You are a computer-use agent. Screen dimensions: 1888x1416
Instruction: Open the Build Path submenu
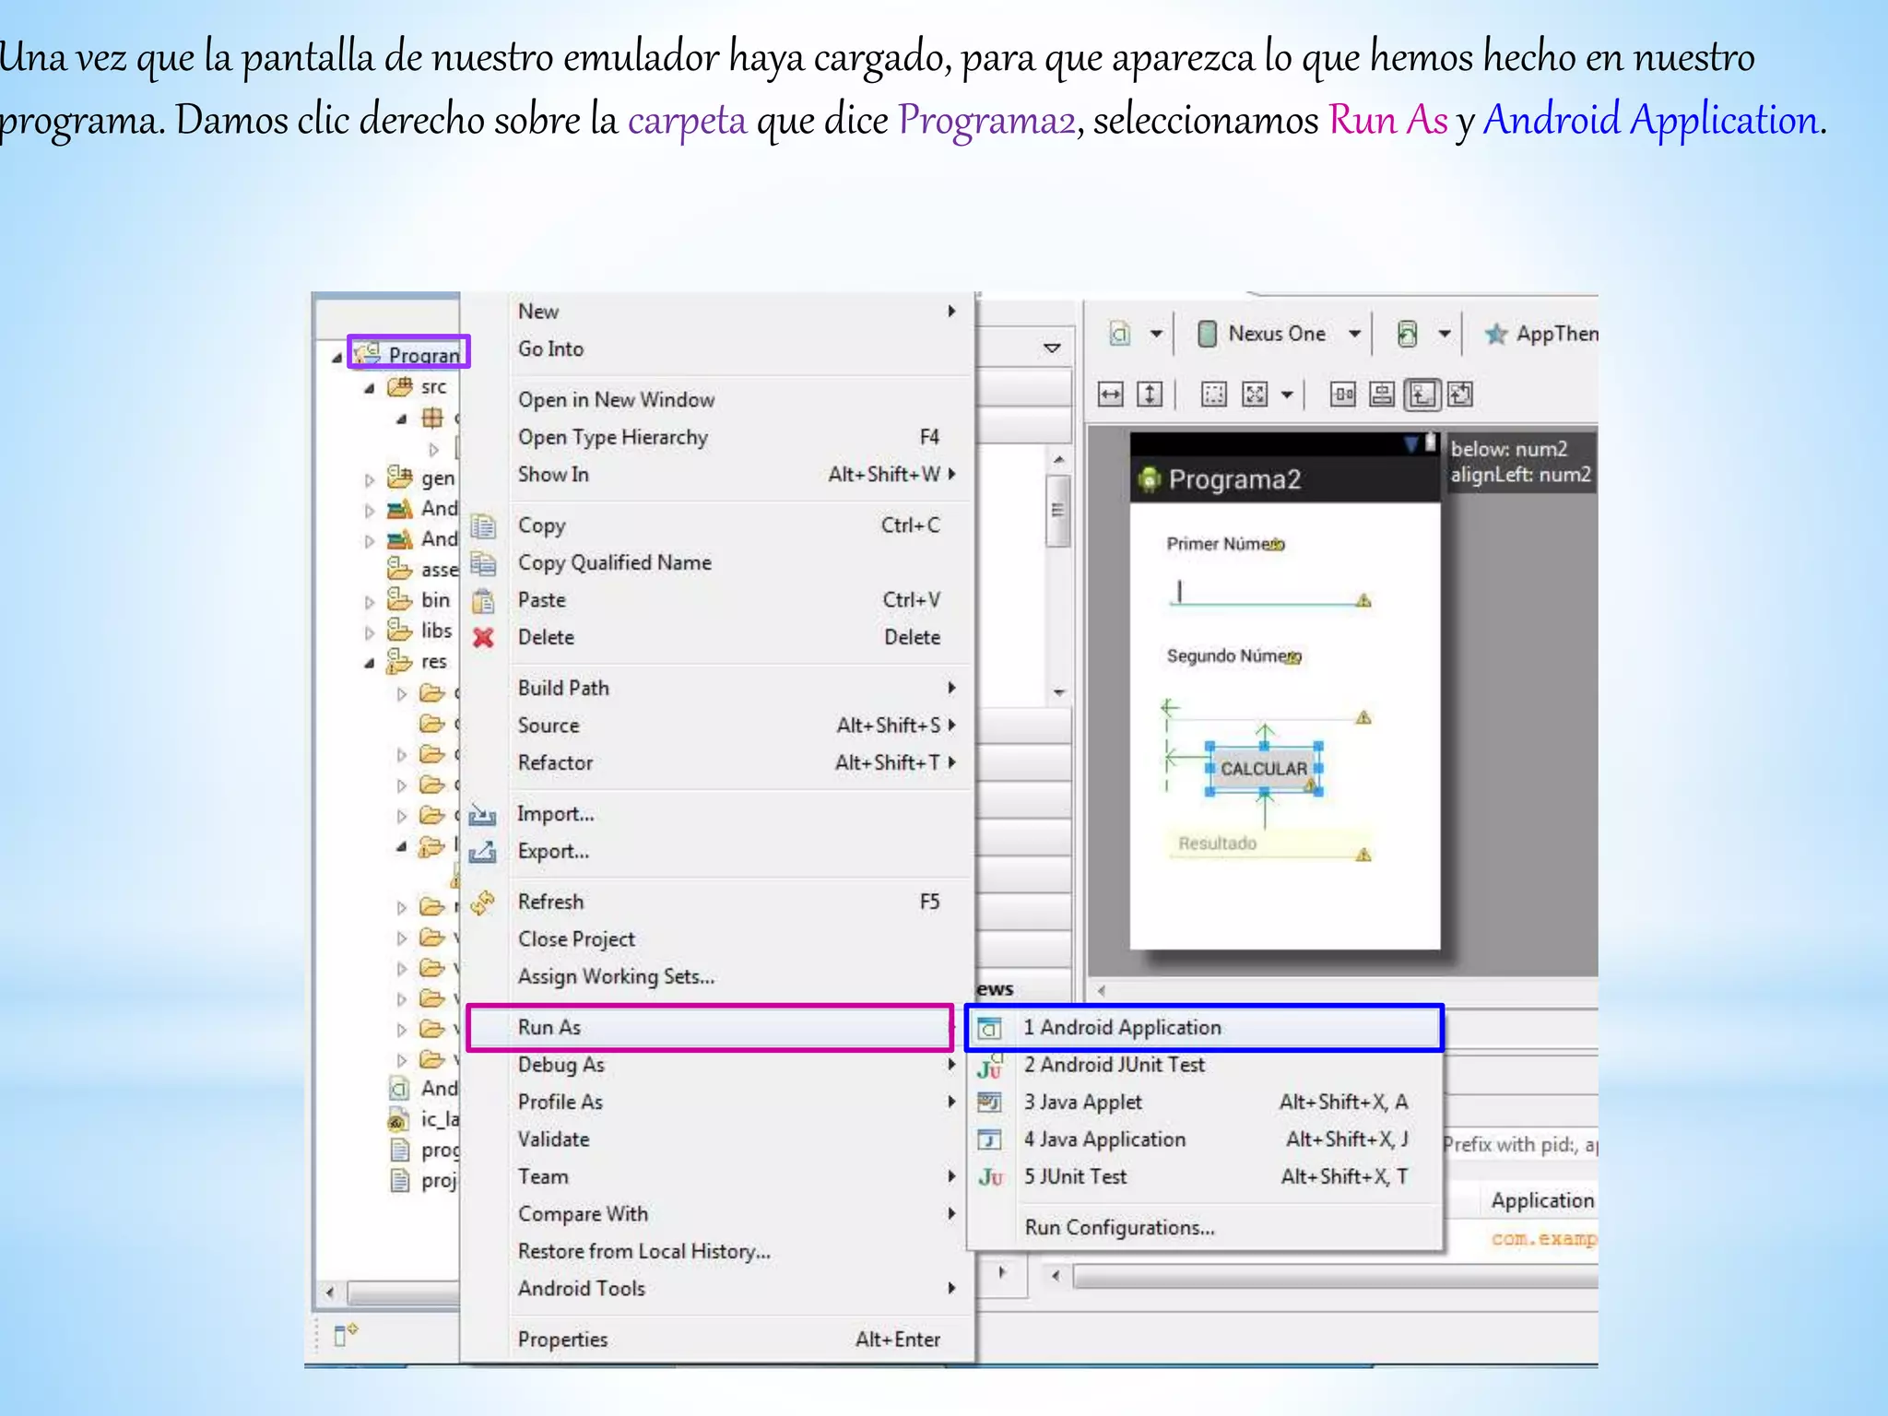click(x=717, y=689)
